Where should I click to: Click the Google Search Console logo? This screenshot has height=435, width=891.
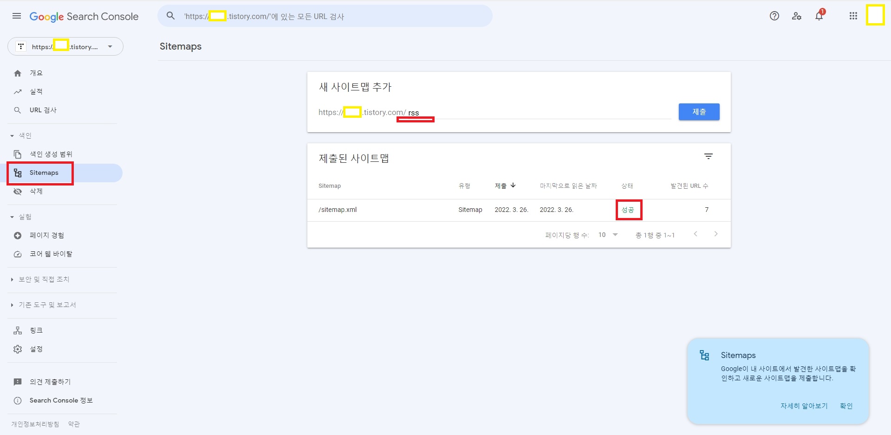pyautogui.click(x=84, y=17)
